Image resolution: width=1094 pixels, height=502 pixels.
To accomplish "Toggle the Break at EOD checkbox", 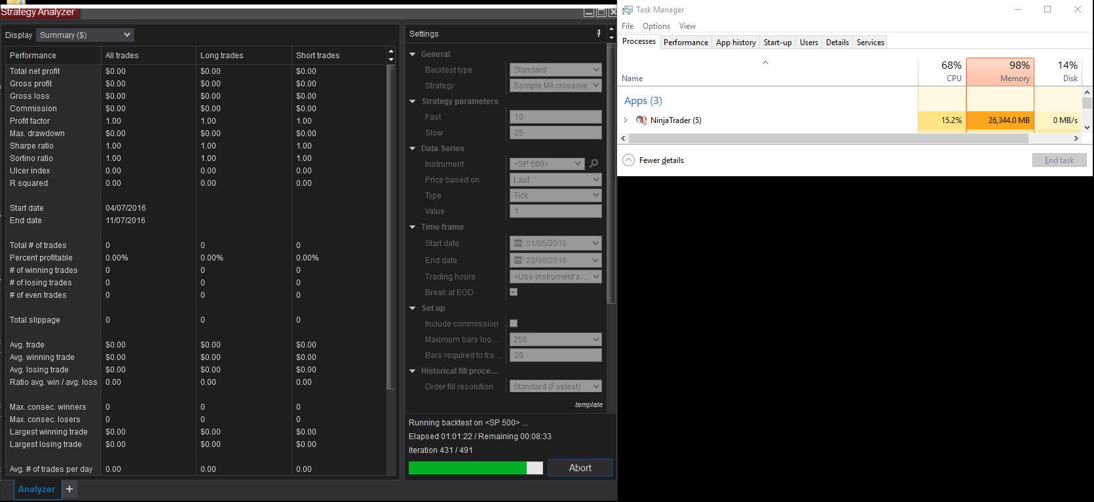I will tap(514, 292).
